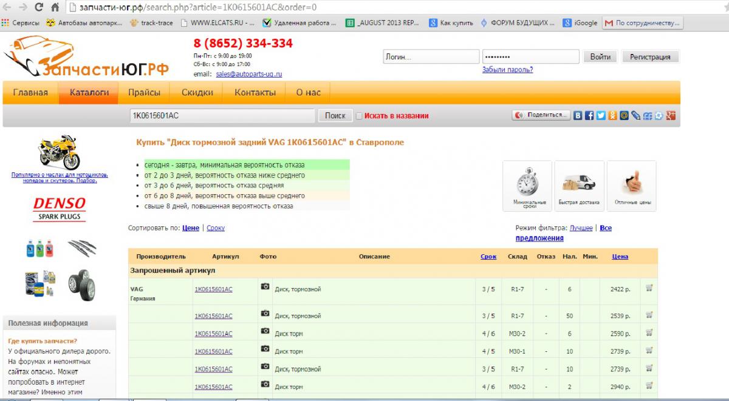Viewport: 729px width, 401px height.
Task: Focus the Логин input field
Action: (431, 57)
